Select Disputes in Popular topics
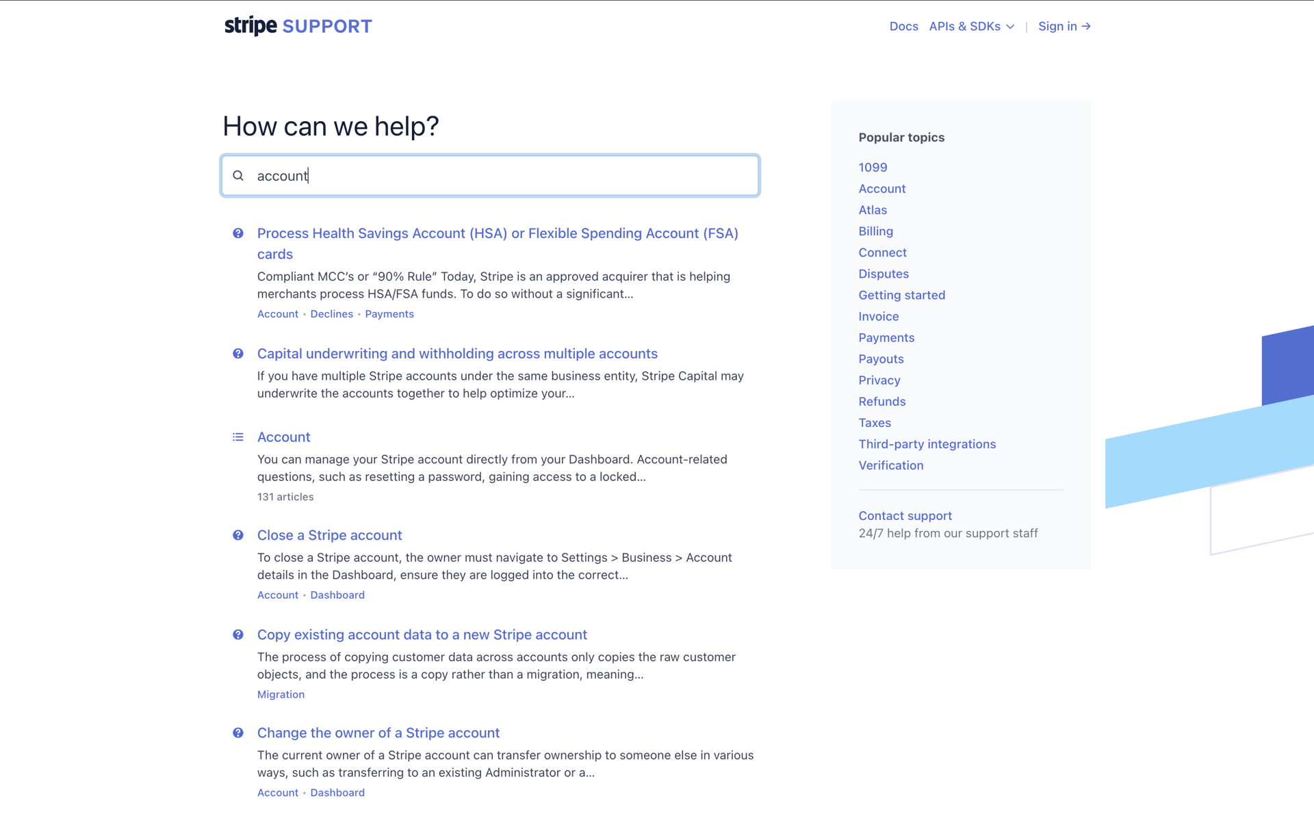Screen dimensions: 1314x821 coord(884,274)
